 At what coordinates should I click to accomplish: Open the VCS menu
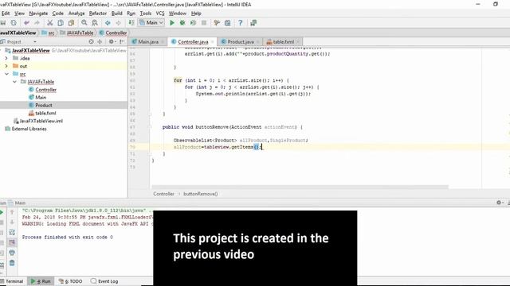click(x=160, y=14)
